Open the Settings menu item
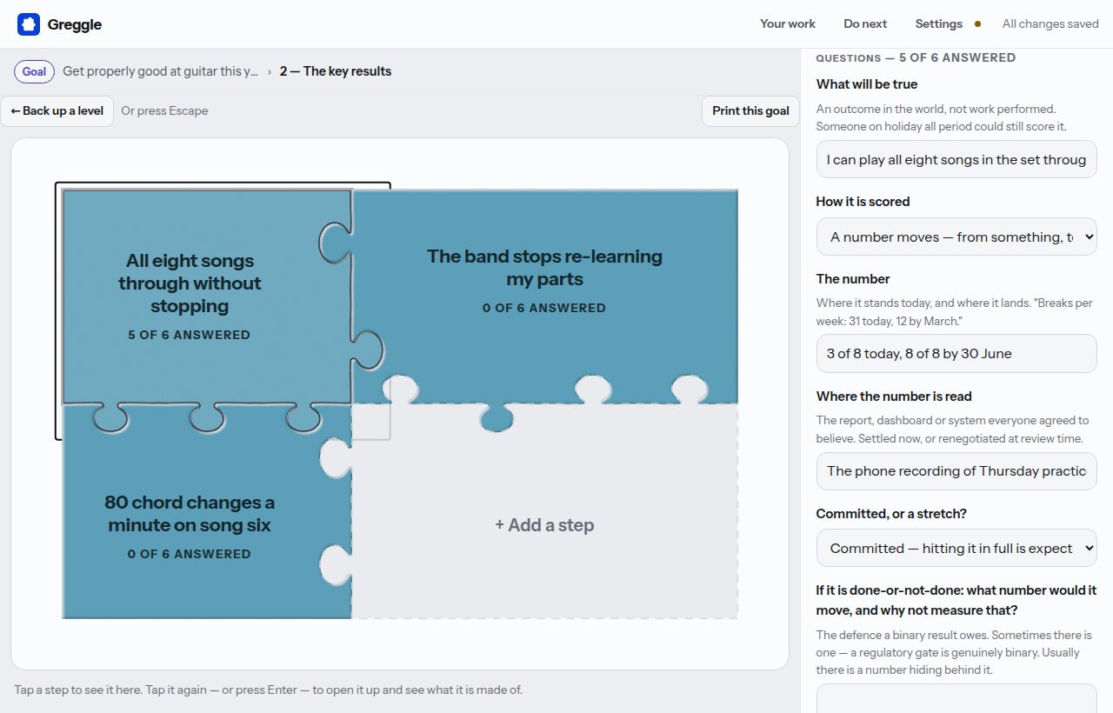 tap(938, 24)
